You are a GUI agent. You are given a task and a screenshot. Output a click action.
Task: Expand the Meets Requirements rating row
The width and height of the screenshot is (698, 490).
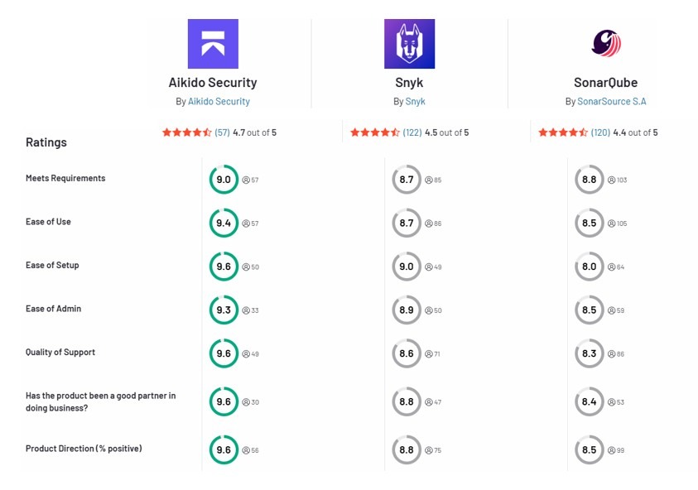click(65, 178)
